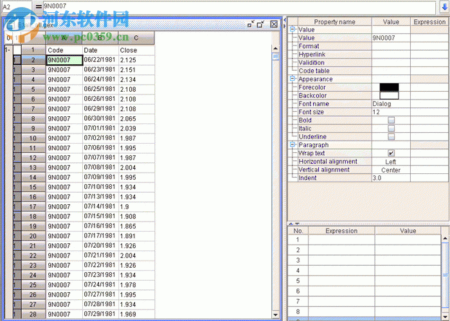Image resolution: width=450 pixels, height=321 pixels.
Task: Click the restore button of the spreadsheet window
Action: (261, 24)
